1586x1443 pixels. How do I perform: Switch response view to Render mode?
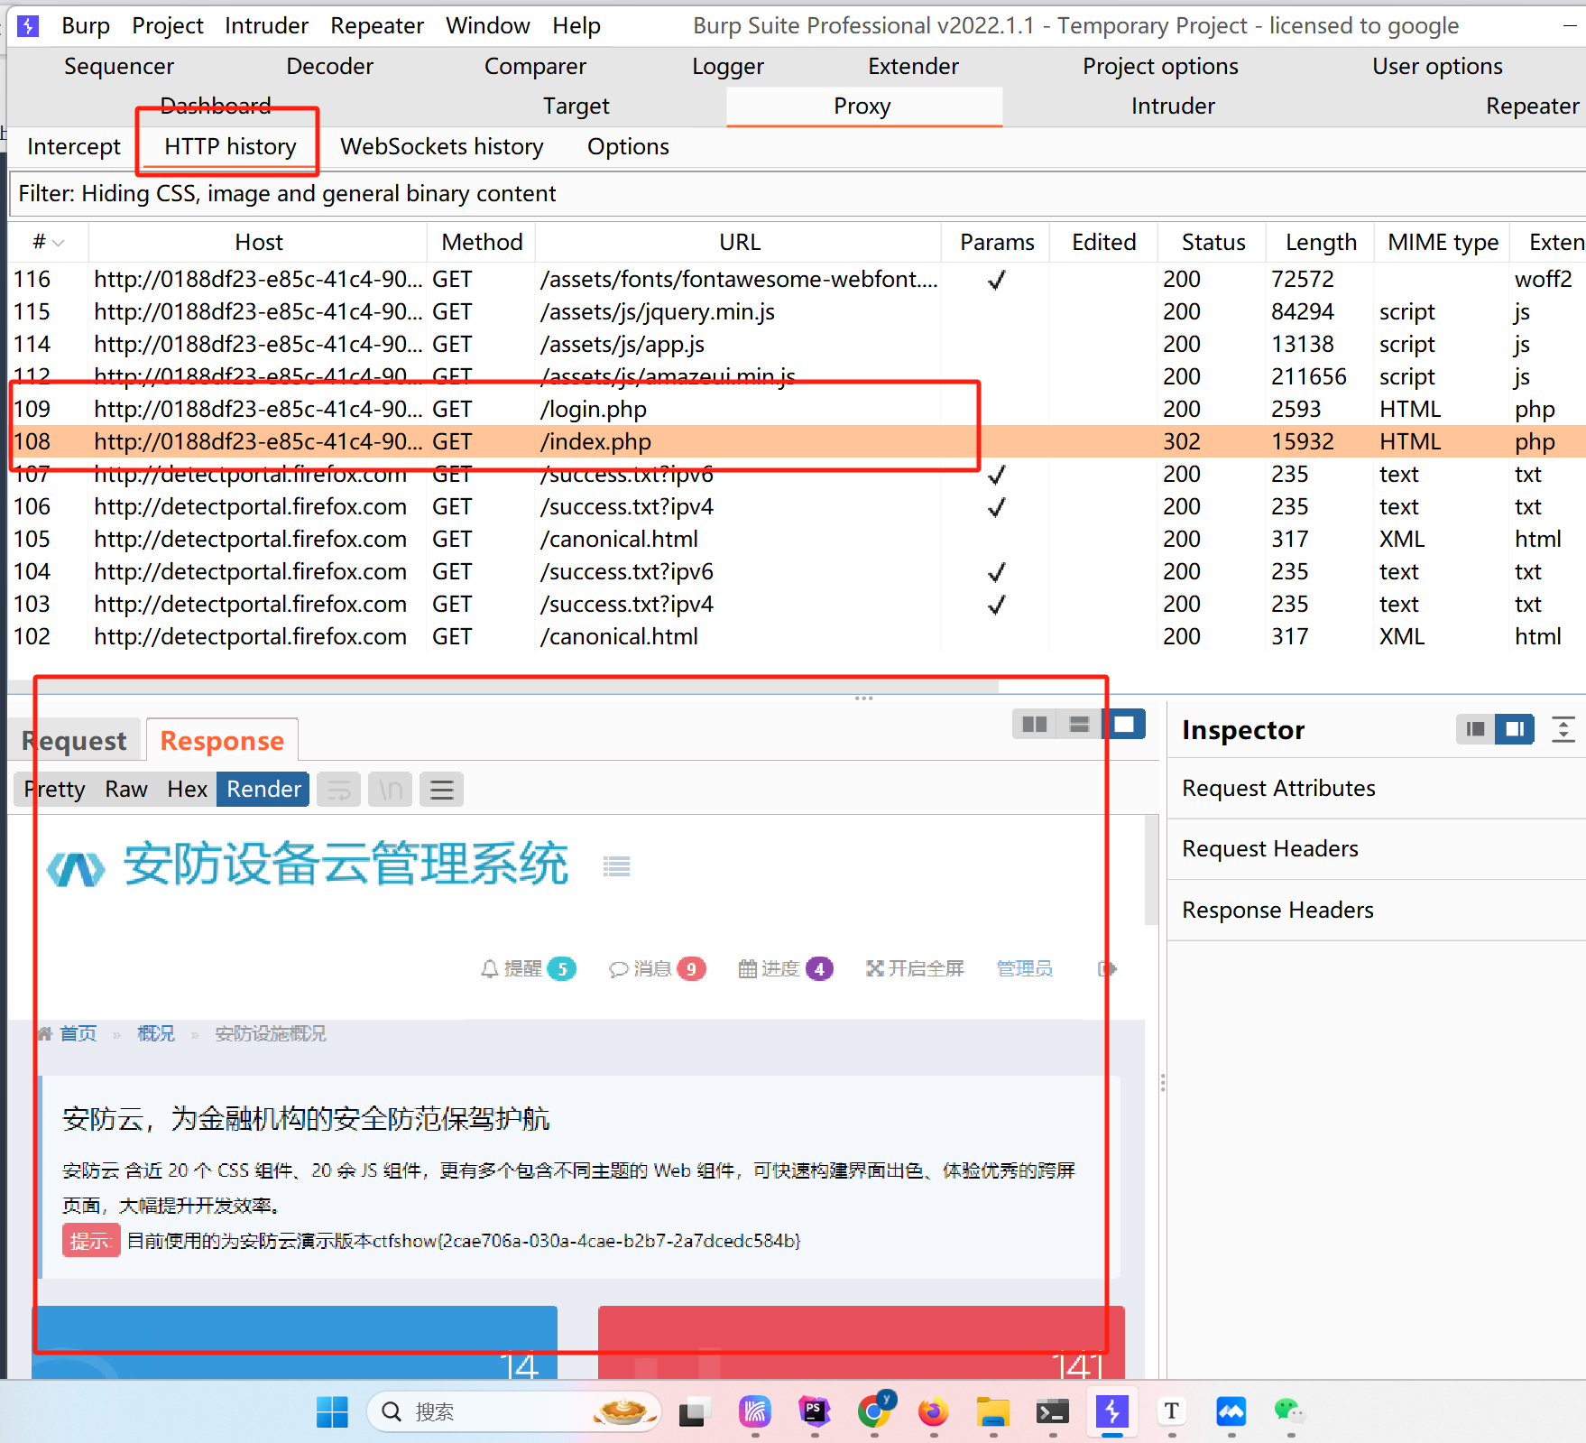(x=263, y=790)
